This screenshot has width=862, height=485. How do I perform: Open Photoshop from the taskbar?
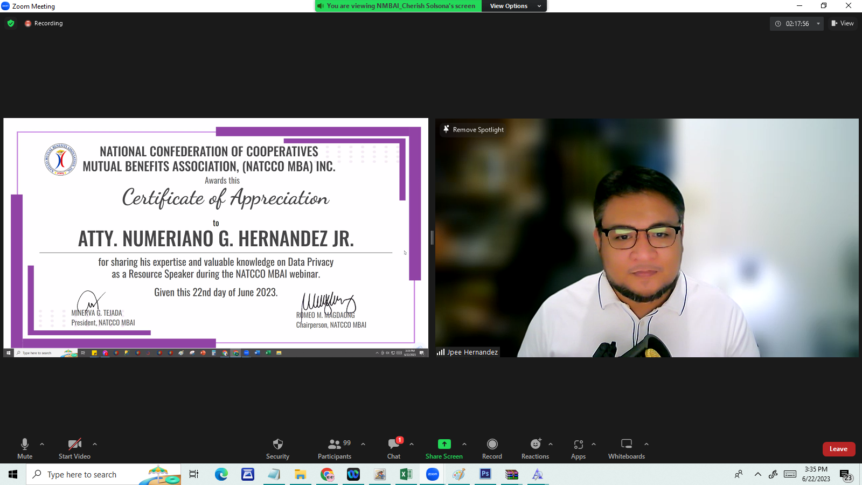click(x=485, y=474)
